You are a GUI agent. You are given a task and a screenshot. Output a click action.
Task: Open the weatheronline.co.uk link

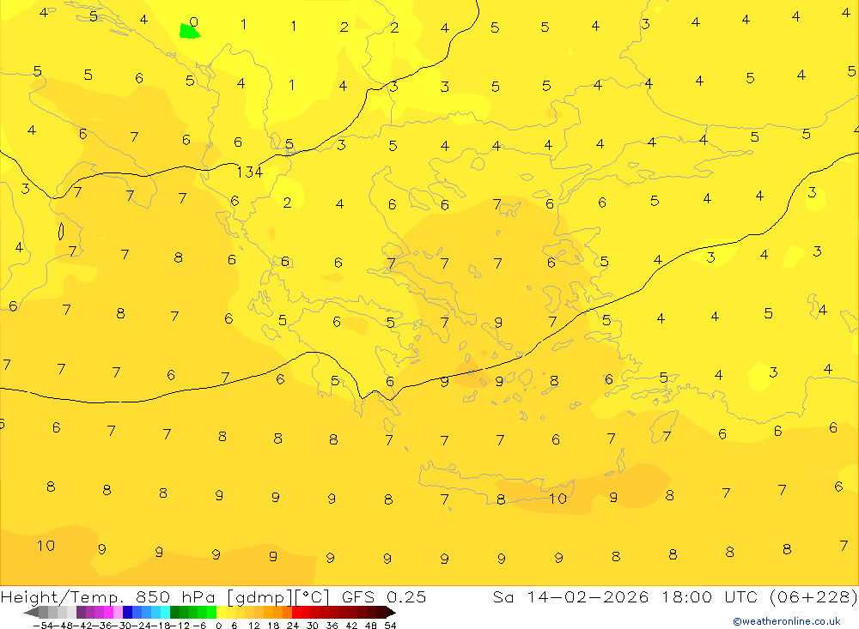point(787,621)
